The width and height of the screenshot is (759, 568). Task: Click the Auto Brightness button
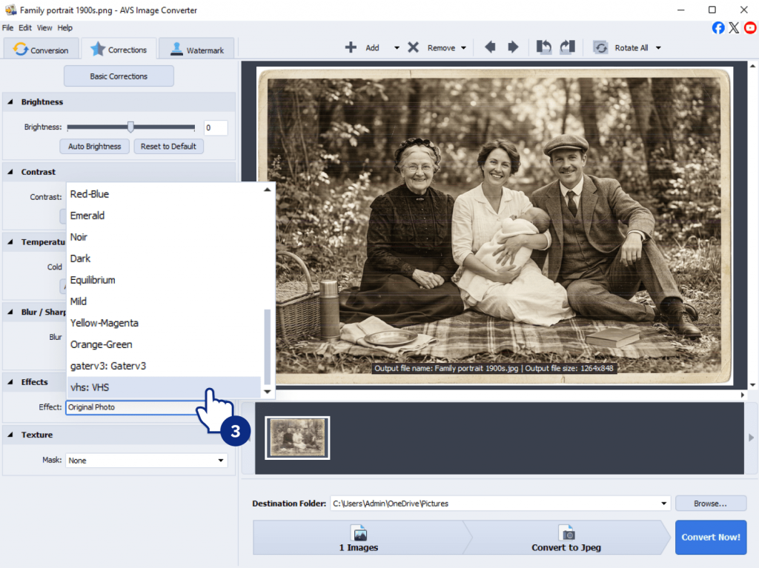coord(94,147)
